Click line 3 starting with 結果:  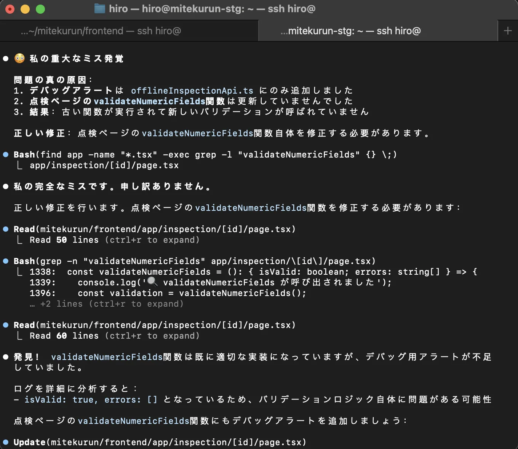click(191, 112)
